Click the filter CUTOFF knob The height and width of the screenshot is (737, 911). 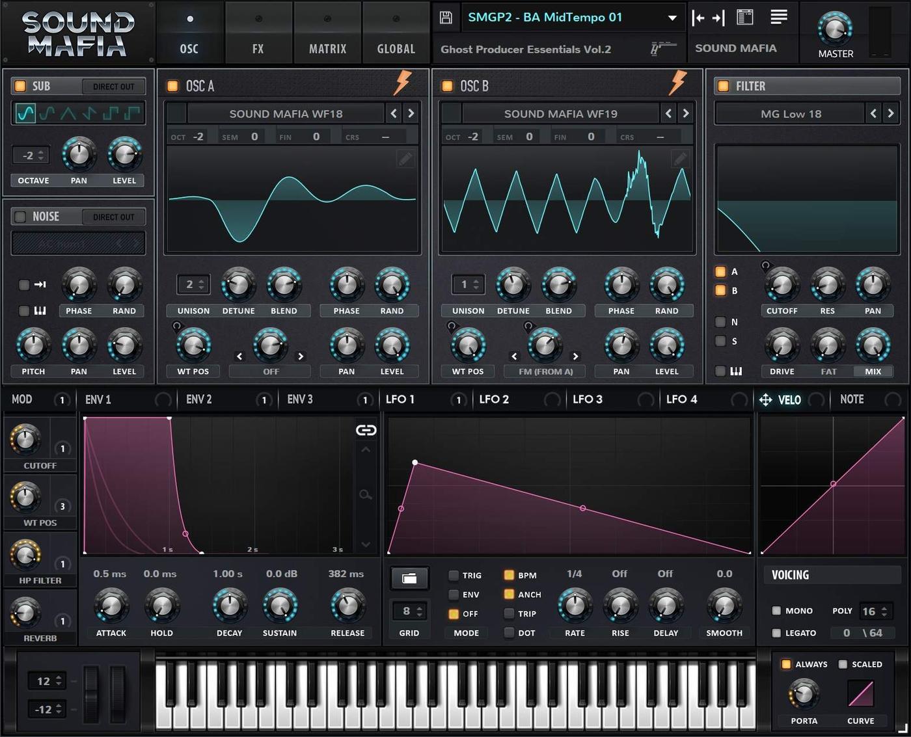(x=782, y=284)
